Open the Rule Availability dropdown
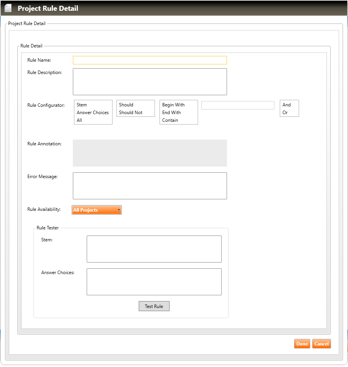Screen dimensions: 348x367 97,210
